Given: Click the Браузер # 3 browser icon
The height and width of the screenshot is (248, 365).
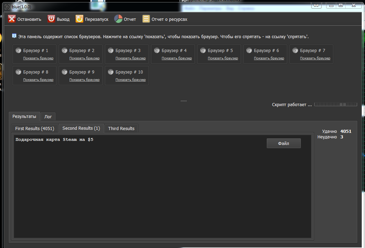Looking at the screenshot, I should 111,51.
